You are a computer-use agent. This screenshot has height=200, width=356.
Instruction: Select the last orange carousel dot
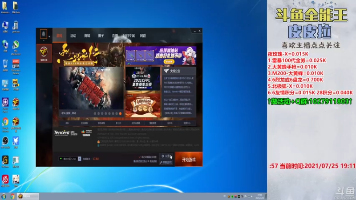[120, 113]
